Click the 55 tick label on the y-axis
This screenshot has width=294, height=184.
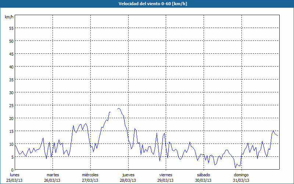point(11,28)
